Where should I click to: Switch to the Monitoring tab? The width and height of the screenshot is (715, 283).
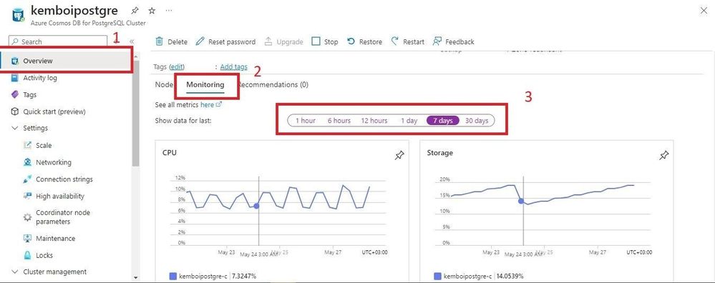tap(205, 84)
